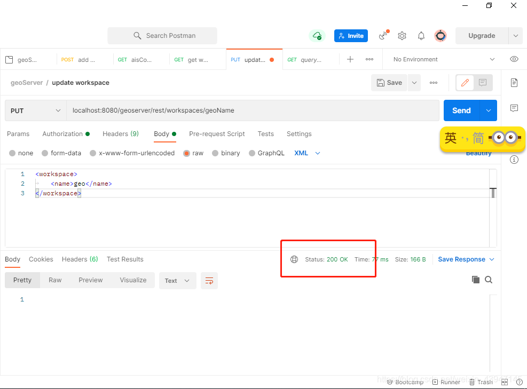This screenshot has height=389, width=527.
Task: Open the request Settings tab
Action: tap(299, 134)
